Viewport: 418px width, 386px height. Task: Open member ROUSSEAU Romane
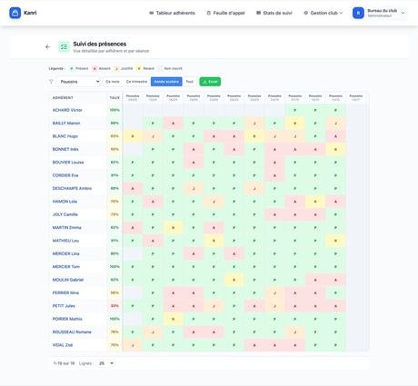pos(72,332)
